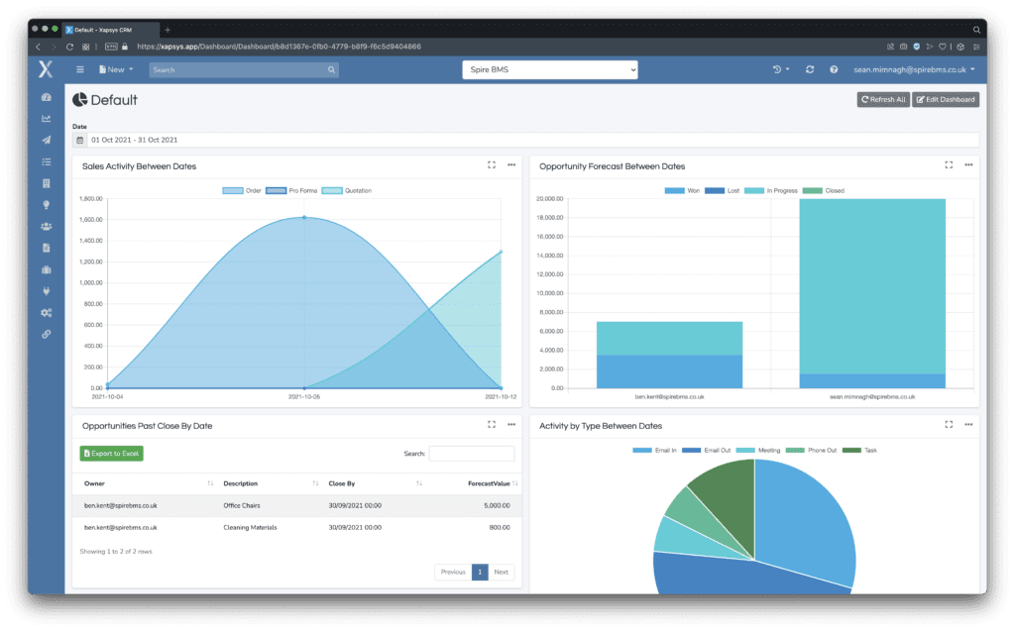This screenshot has height=631, width=1015.
Task: Open Activity by Type Between Dates ellipsis menu
Action: pyautogui.click(x=968, y=425)
